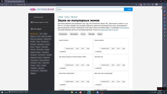Open the База звуков section
Viewport: 167px width, 94px height.
click(x=41, y=29)
